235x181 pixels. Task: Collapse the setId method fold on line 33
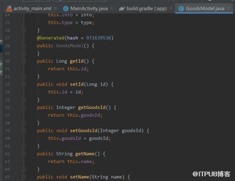point(24,84)
